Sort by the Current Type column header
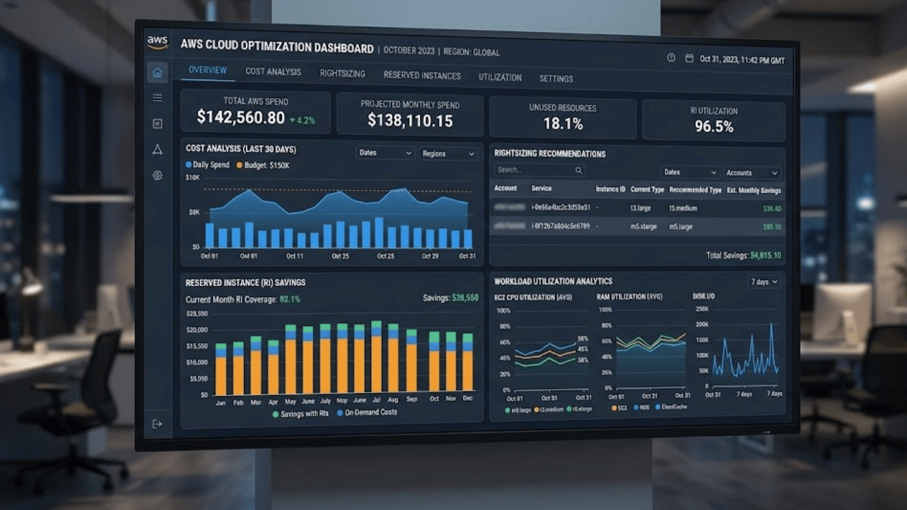This screenshot has width=907, height=510. (647, 189)
